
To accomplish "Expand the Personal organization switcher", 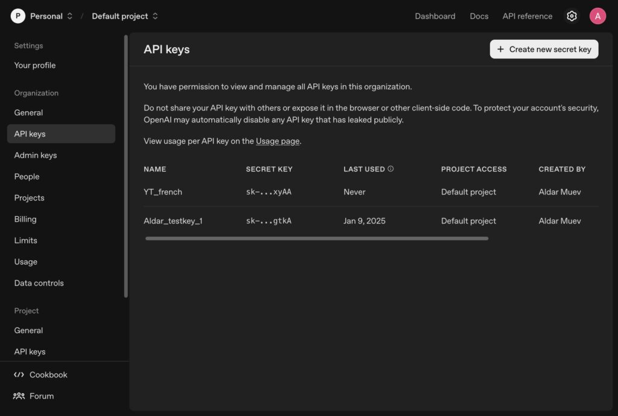I will click(69, 16).
